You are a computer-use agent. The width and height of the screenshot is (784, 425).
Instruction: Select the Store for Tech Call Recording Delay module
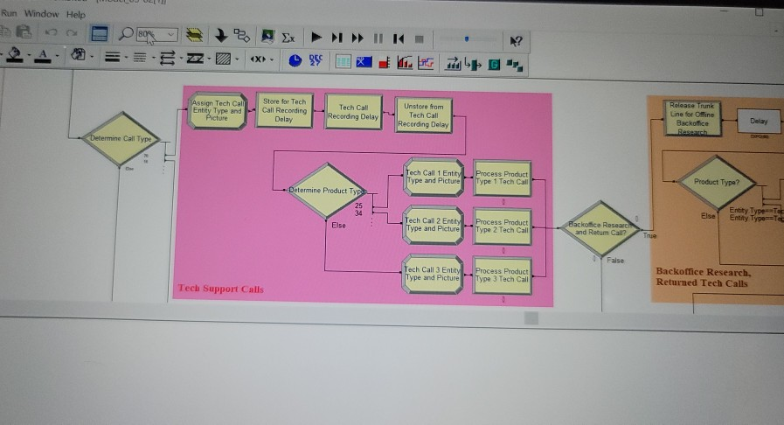[x=284, y=110]
